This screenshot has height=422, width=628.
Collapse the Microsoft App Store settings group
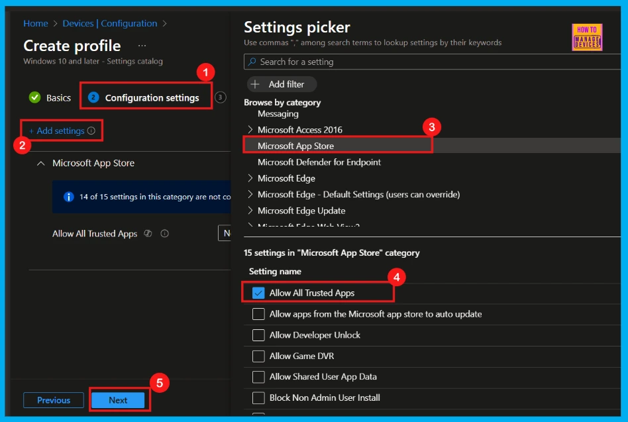pyautogui.click(x=41, y=164)
